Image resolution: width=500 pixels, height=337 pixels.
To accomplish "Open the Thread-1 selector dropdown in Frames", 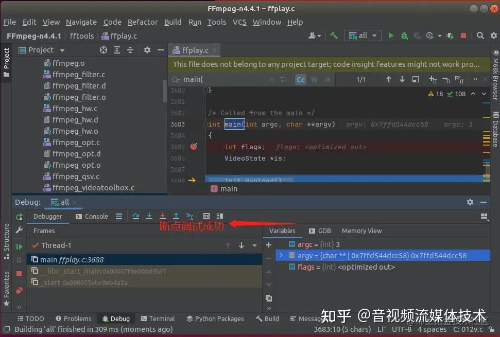I will 254,245.
